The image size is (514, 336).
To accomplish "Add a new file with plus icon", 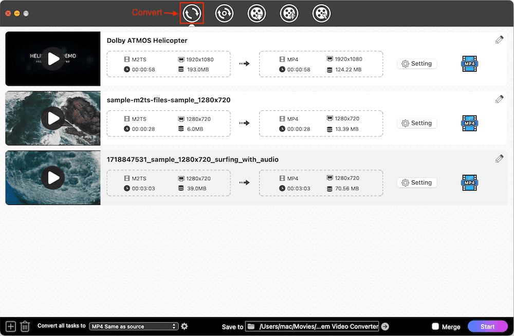I will (x=10, y=326).
